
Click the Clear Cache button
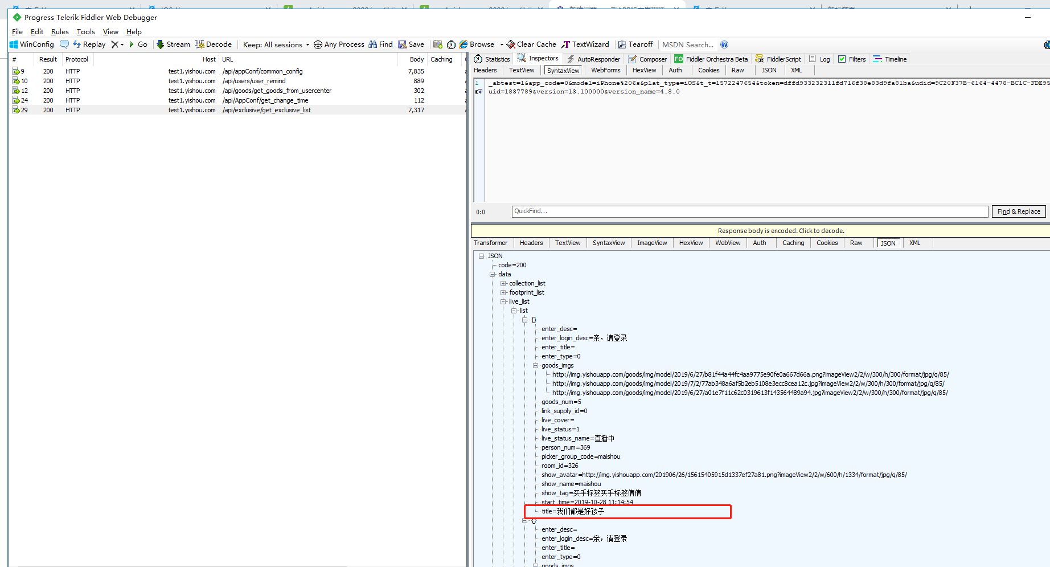tap(531, 44)
